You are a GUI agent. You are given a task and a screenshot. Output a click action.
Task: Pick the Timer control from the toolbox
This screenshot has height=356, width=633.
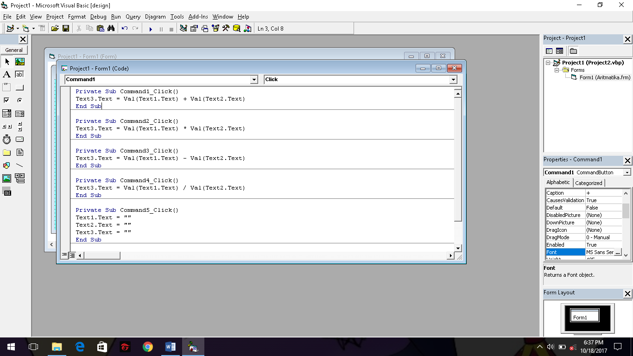tap(6, 139)
